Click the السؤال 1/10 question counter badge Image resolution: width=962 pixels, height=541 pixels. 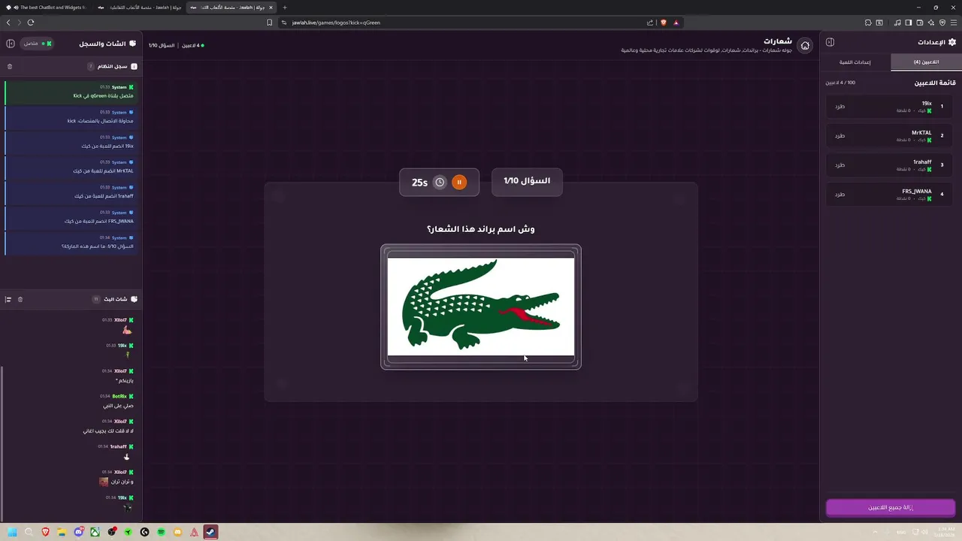tap(527, 181)
